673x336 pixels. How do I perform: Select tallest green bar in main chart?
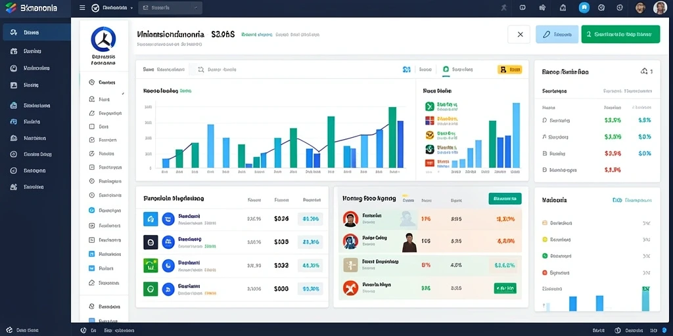coord(392,137)
